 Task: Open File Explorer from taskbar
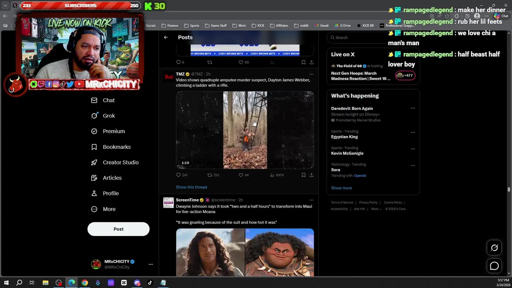click(x=45, y=283)
